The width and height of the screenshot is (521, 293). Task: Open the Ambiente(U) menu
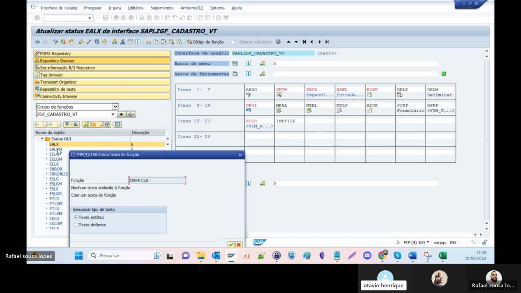(x=192, y=8)
